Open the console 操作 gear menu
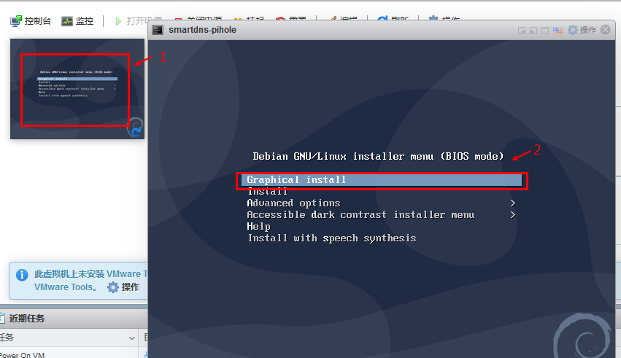Screen dimensions: 621x358 coord(582,30)
